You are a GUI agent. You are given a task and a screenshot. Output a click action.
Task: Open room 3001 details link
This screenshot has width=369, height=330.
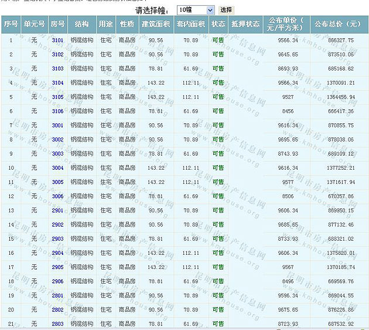(x=57, y=125)
